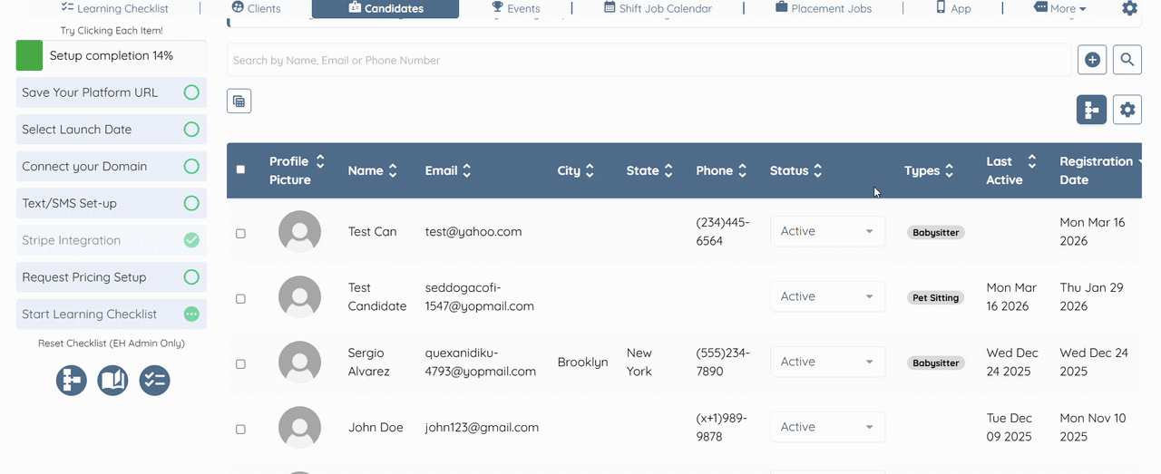This screenshot has width=1161, height=474.
Task: Check the Test Candidate row checkbox
Action: click(x=240, y=298)
